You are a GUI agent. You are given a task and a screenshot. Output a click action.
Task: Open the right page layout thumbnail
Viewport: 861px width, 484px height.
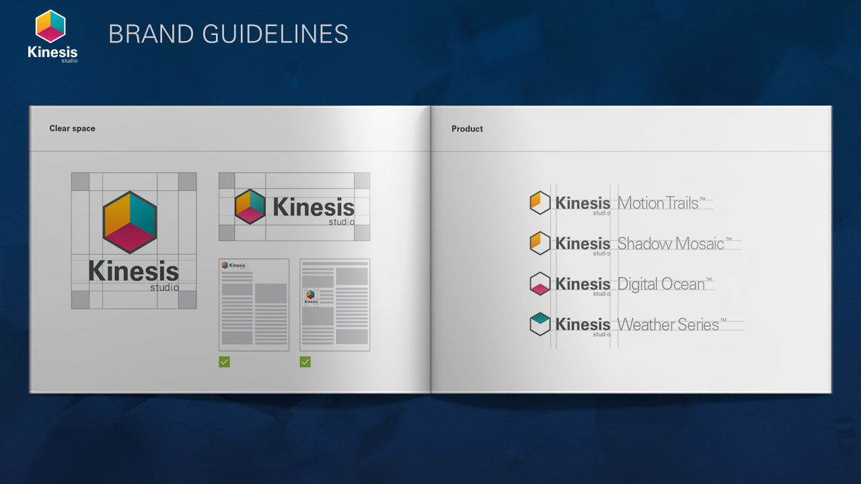(334, 305)
